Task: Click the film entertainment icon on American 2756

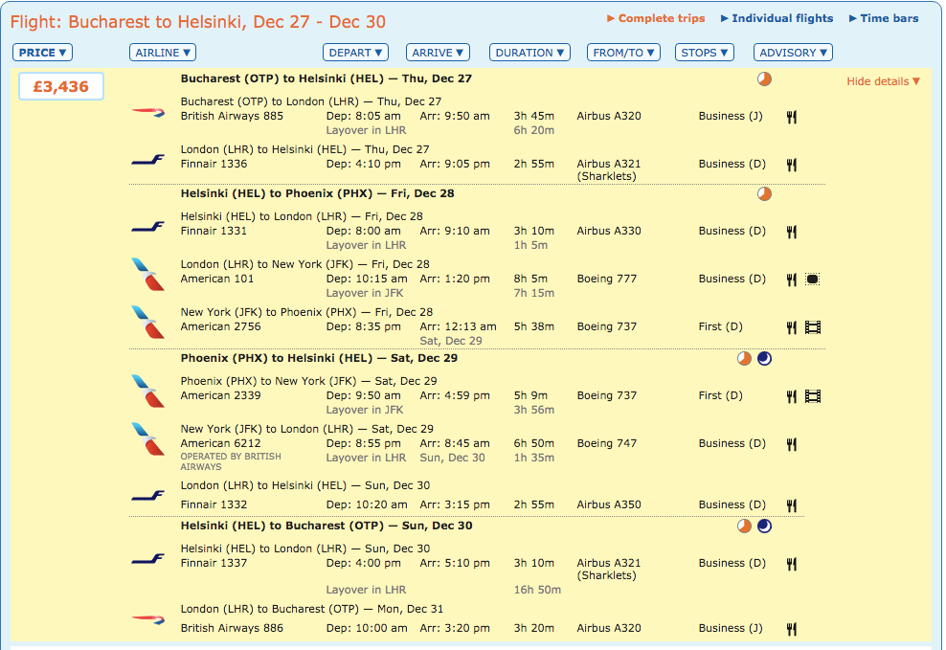Action: pos(813,327)
